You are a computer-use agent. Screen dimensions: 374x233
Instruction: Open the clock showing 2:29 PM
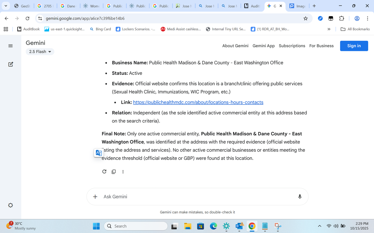[x=359, y=226]
